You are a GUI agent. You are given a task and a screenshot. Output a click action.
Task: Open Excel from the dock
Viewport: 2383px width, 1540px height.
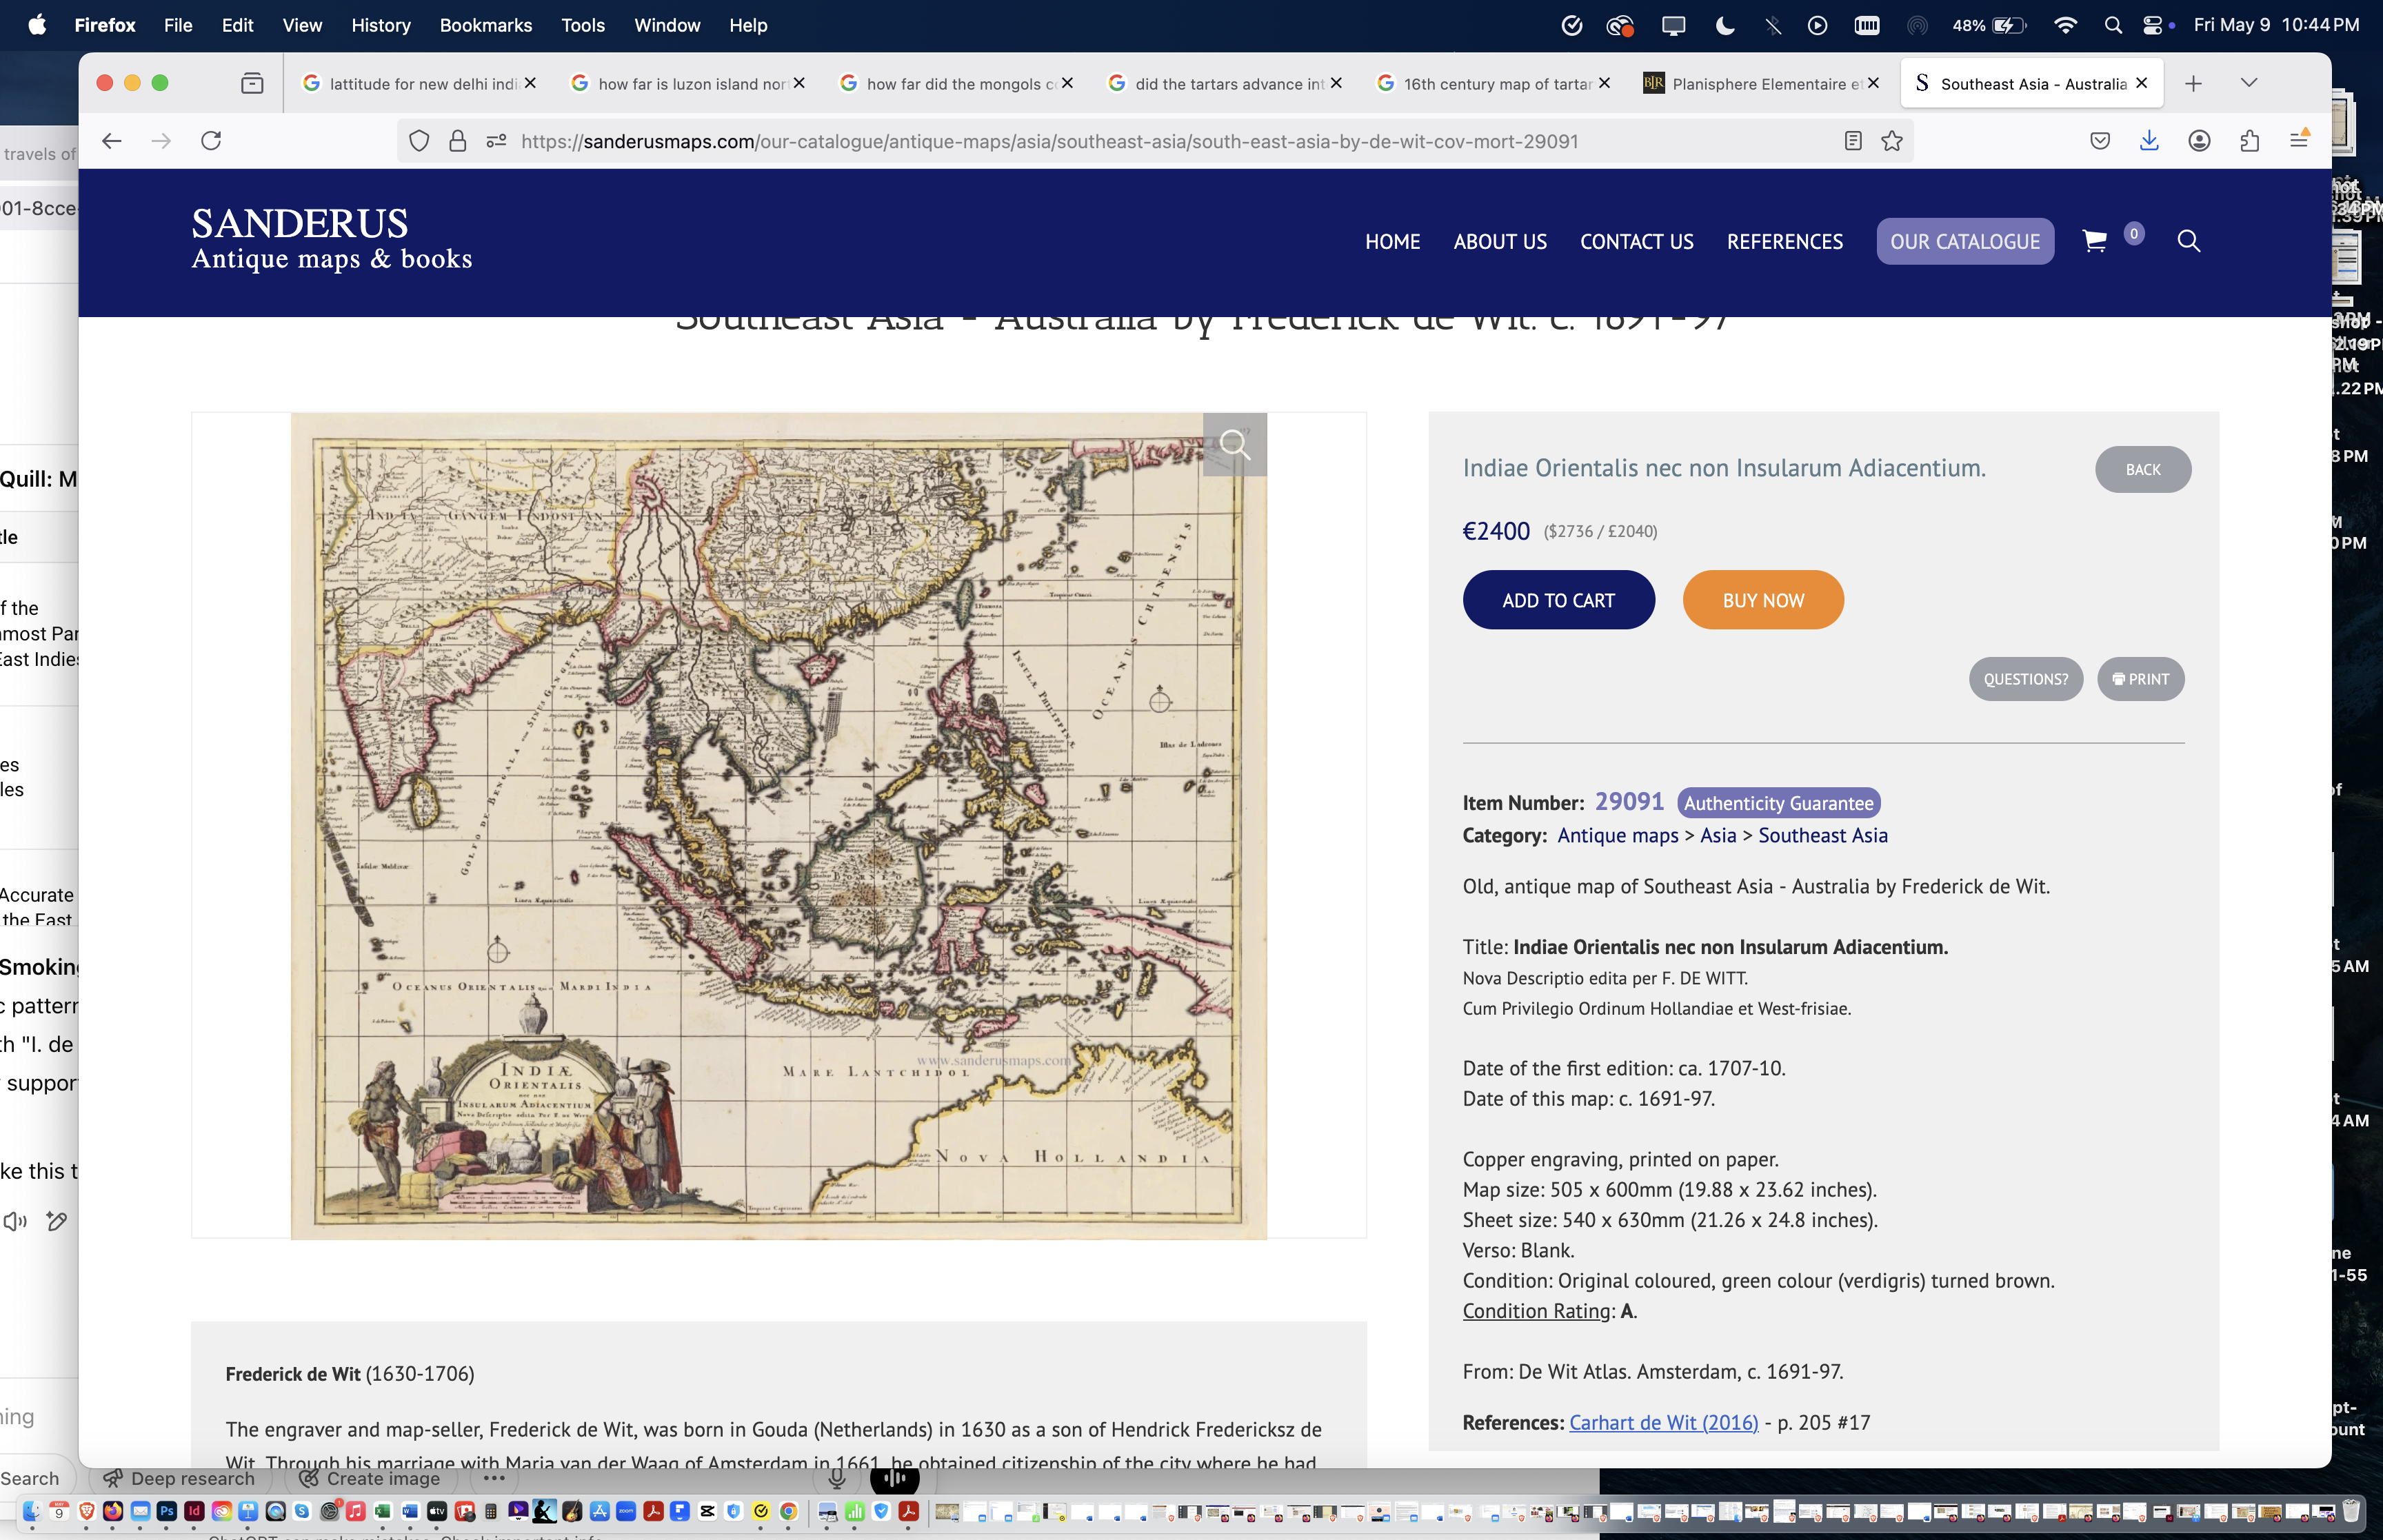pos(382,1511)
